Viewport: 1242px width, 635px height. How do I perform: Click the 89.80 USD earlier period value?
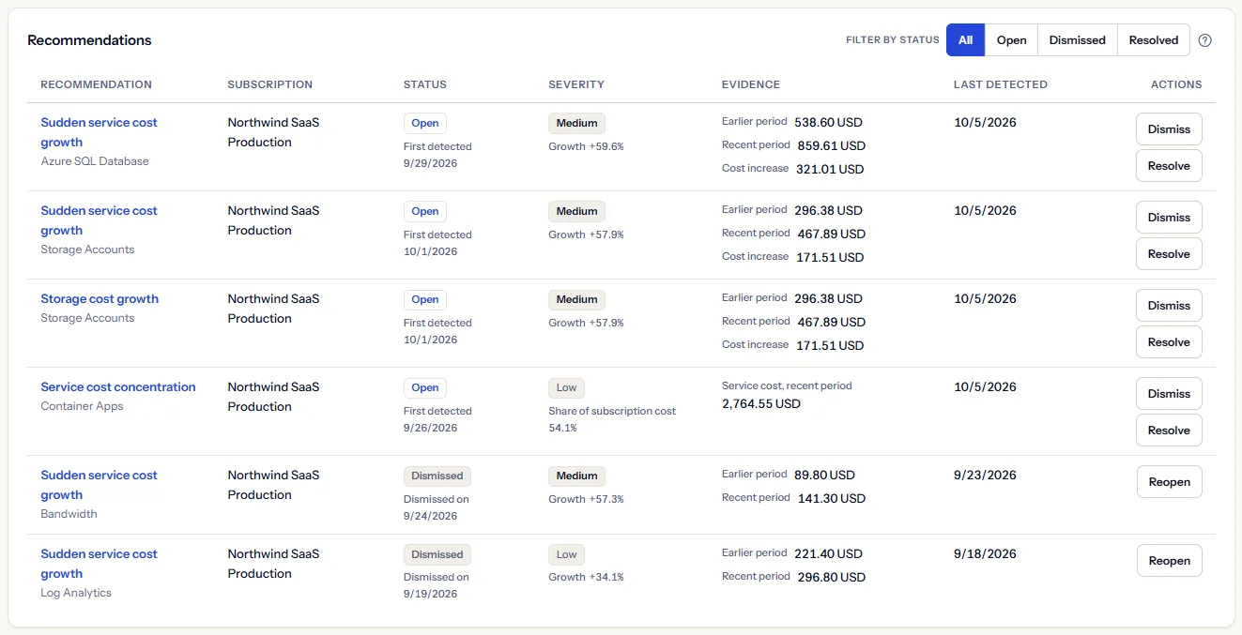(x=825, y=476)
